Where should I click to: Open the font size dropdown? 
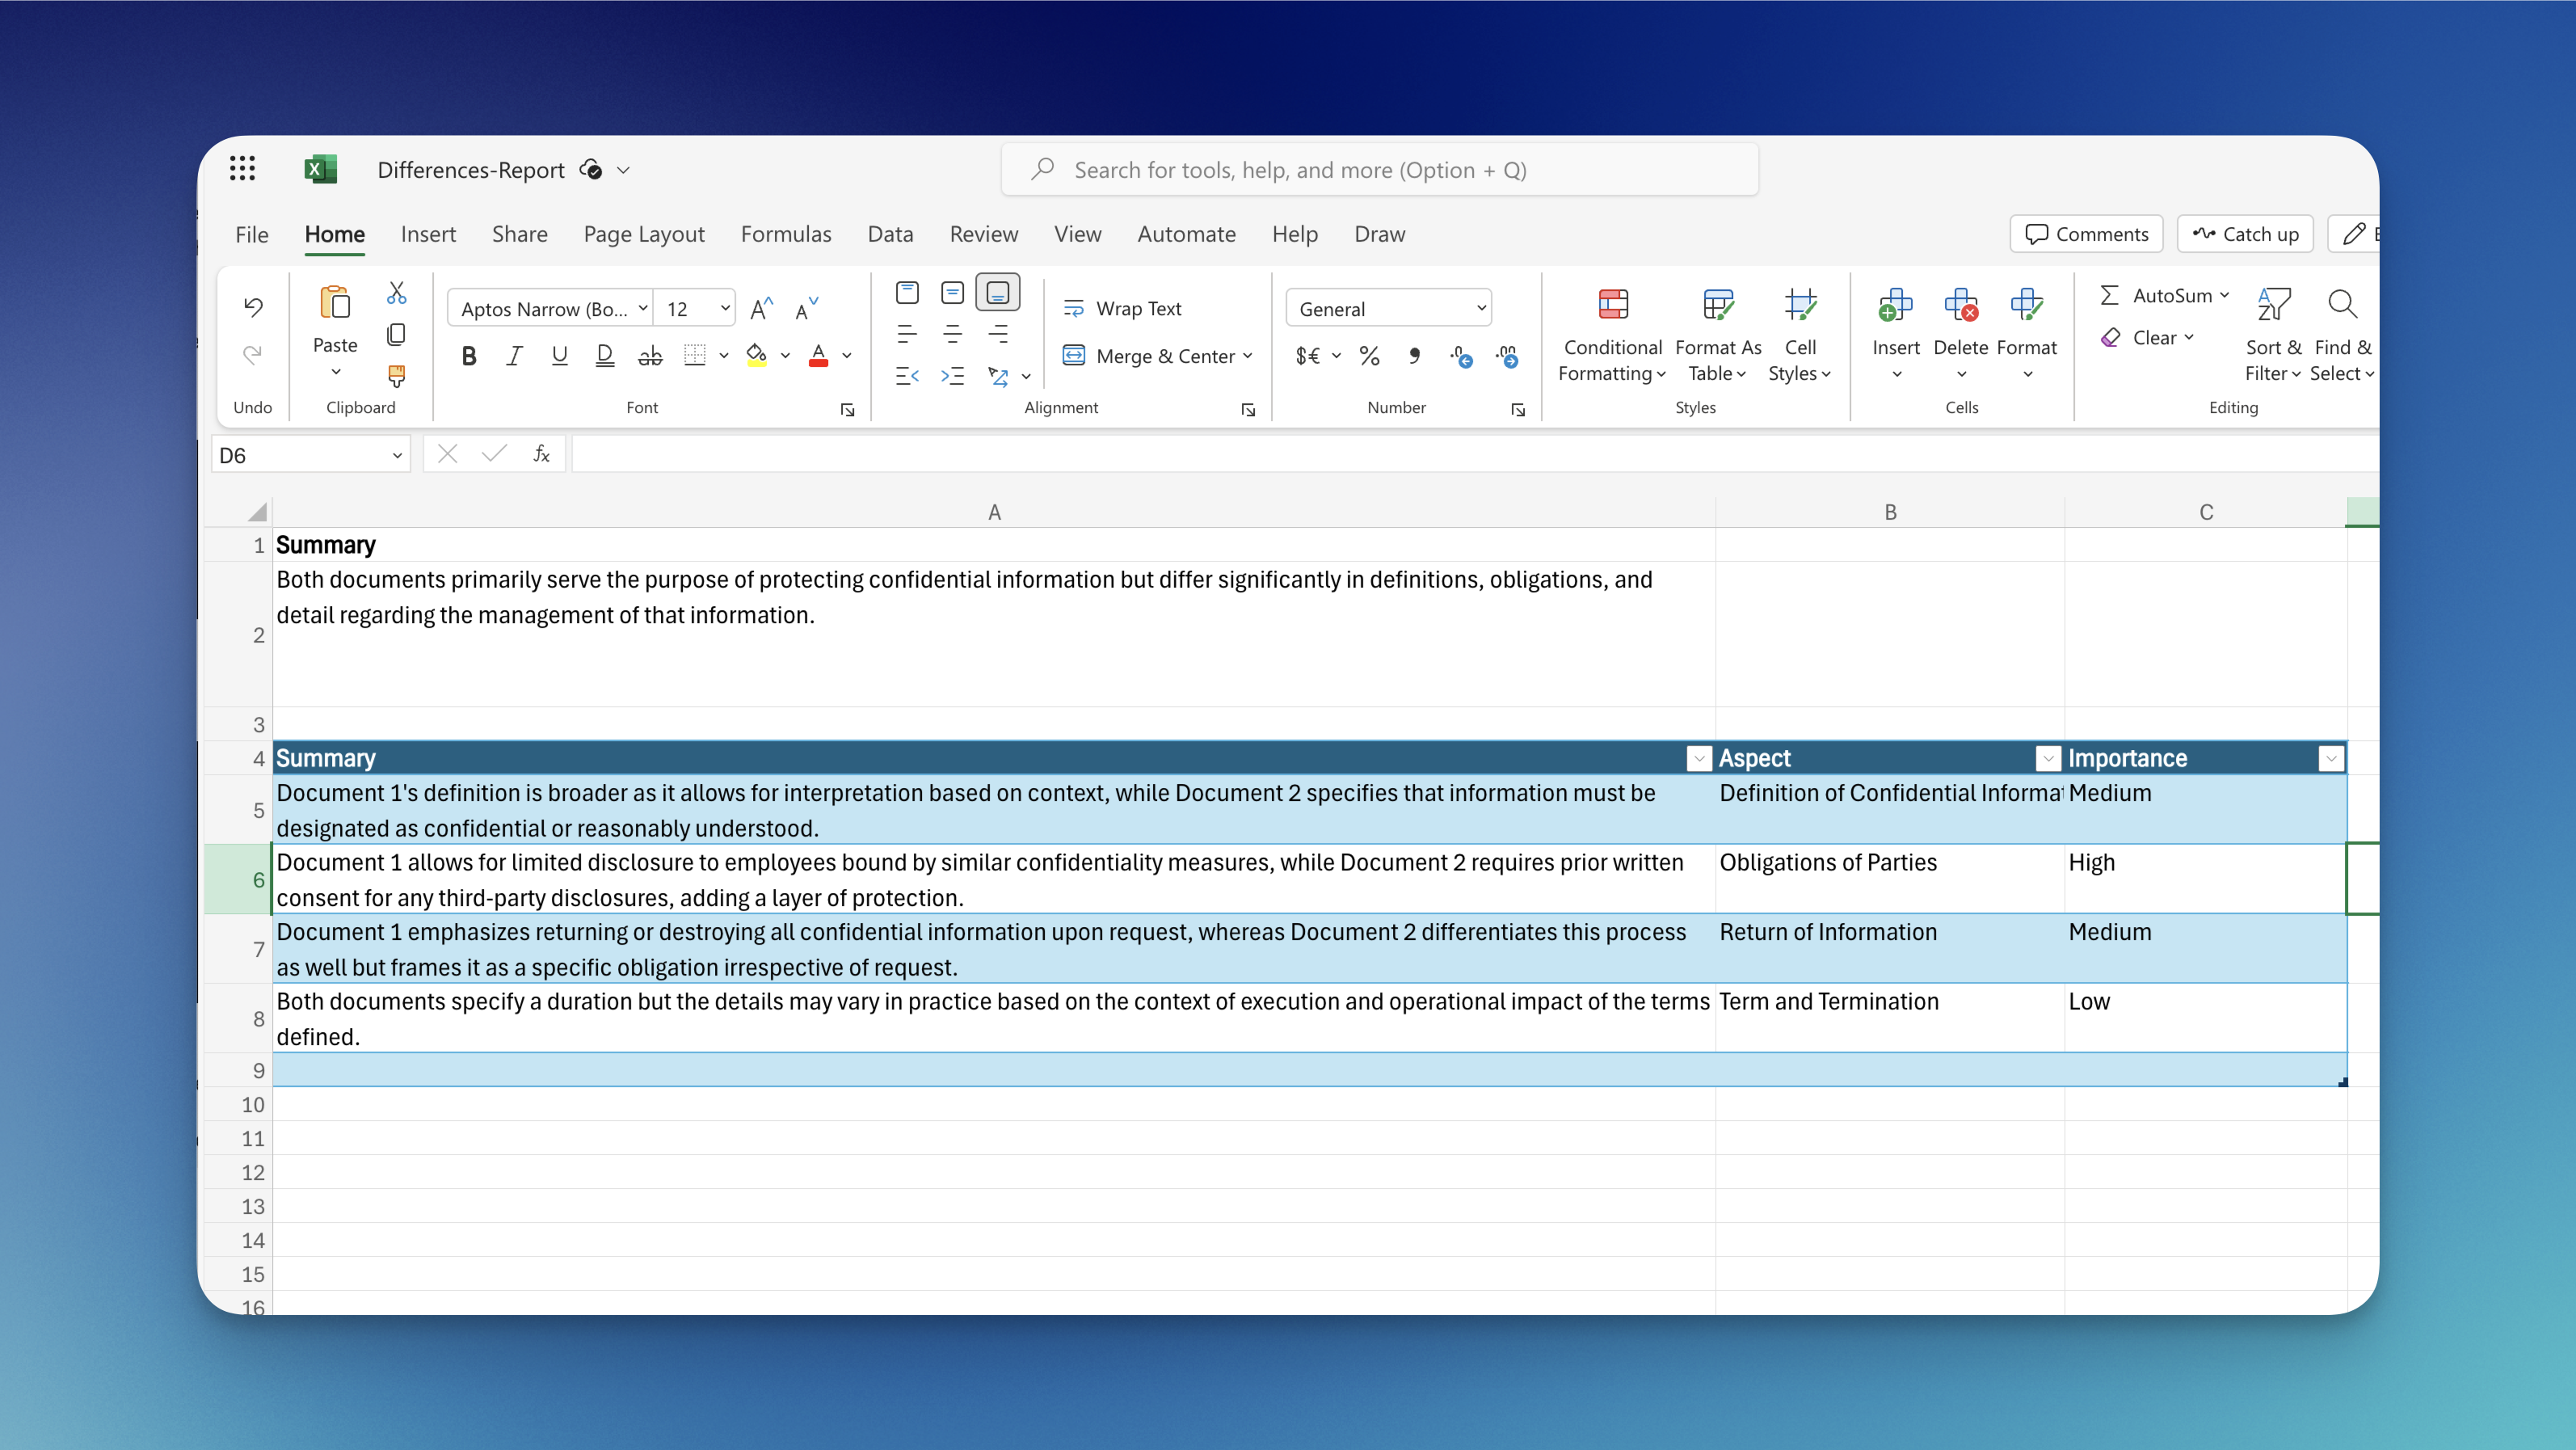coord(724,309)
